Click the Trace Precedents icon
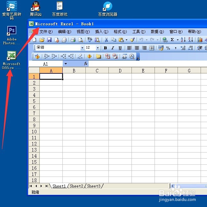Viewport: 207px width, 207px height. tap(47, 57)
